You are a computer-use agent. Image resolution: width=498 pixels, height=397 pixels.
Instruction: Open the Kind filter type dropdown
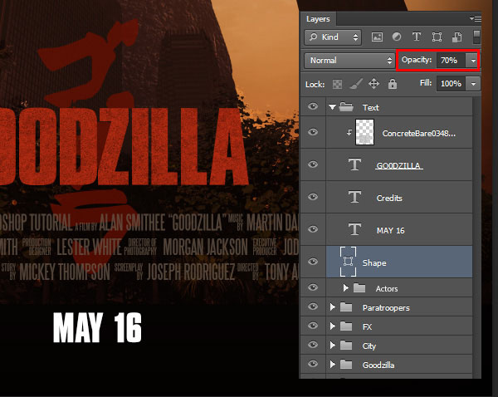pyautogui.click(x=333, y=37)
